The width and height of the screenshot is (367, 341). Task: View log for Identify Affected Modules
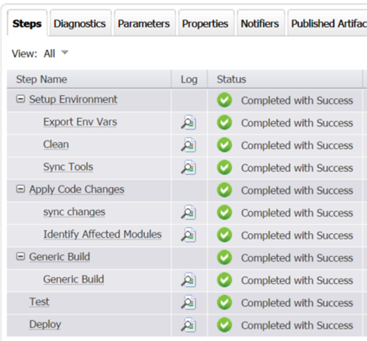[189, 234]
